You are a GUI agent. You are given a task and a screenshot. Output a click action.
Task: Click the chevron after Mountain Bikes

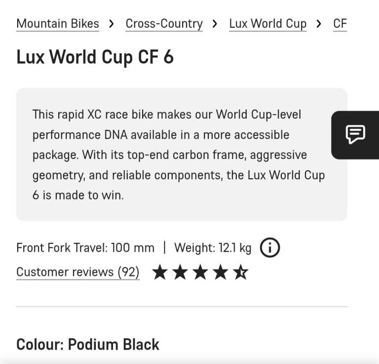(112, 23)
